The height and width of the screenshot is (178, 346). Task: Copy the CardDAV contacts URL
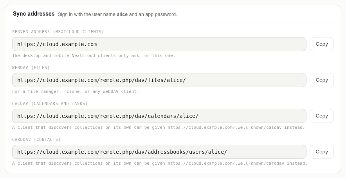[x=321, y=152]
